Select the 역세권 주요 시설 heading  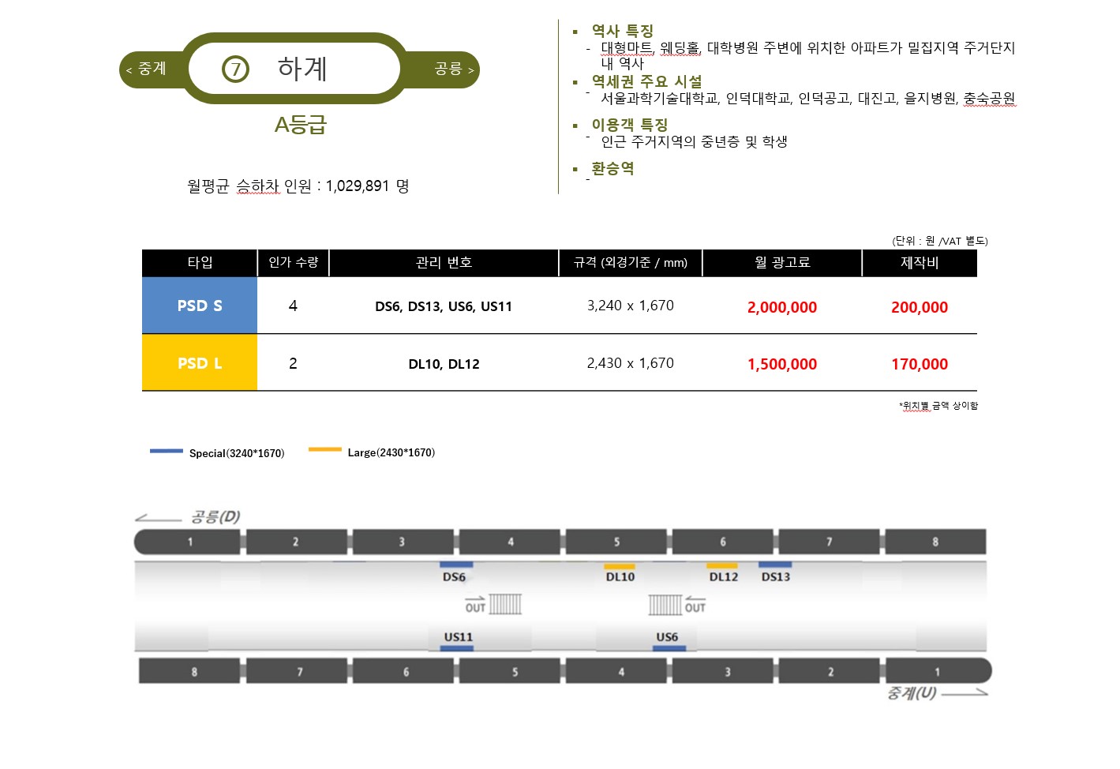pos(646,81)
